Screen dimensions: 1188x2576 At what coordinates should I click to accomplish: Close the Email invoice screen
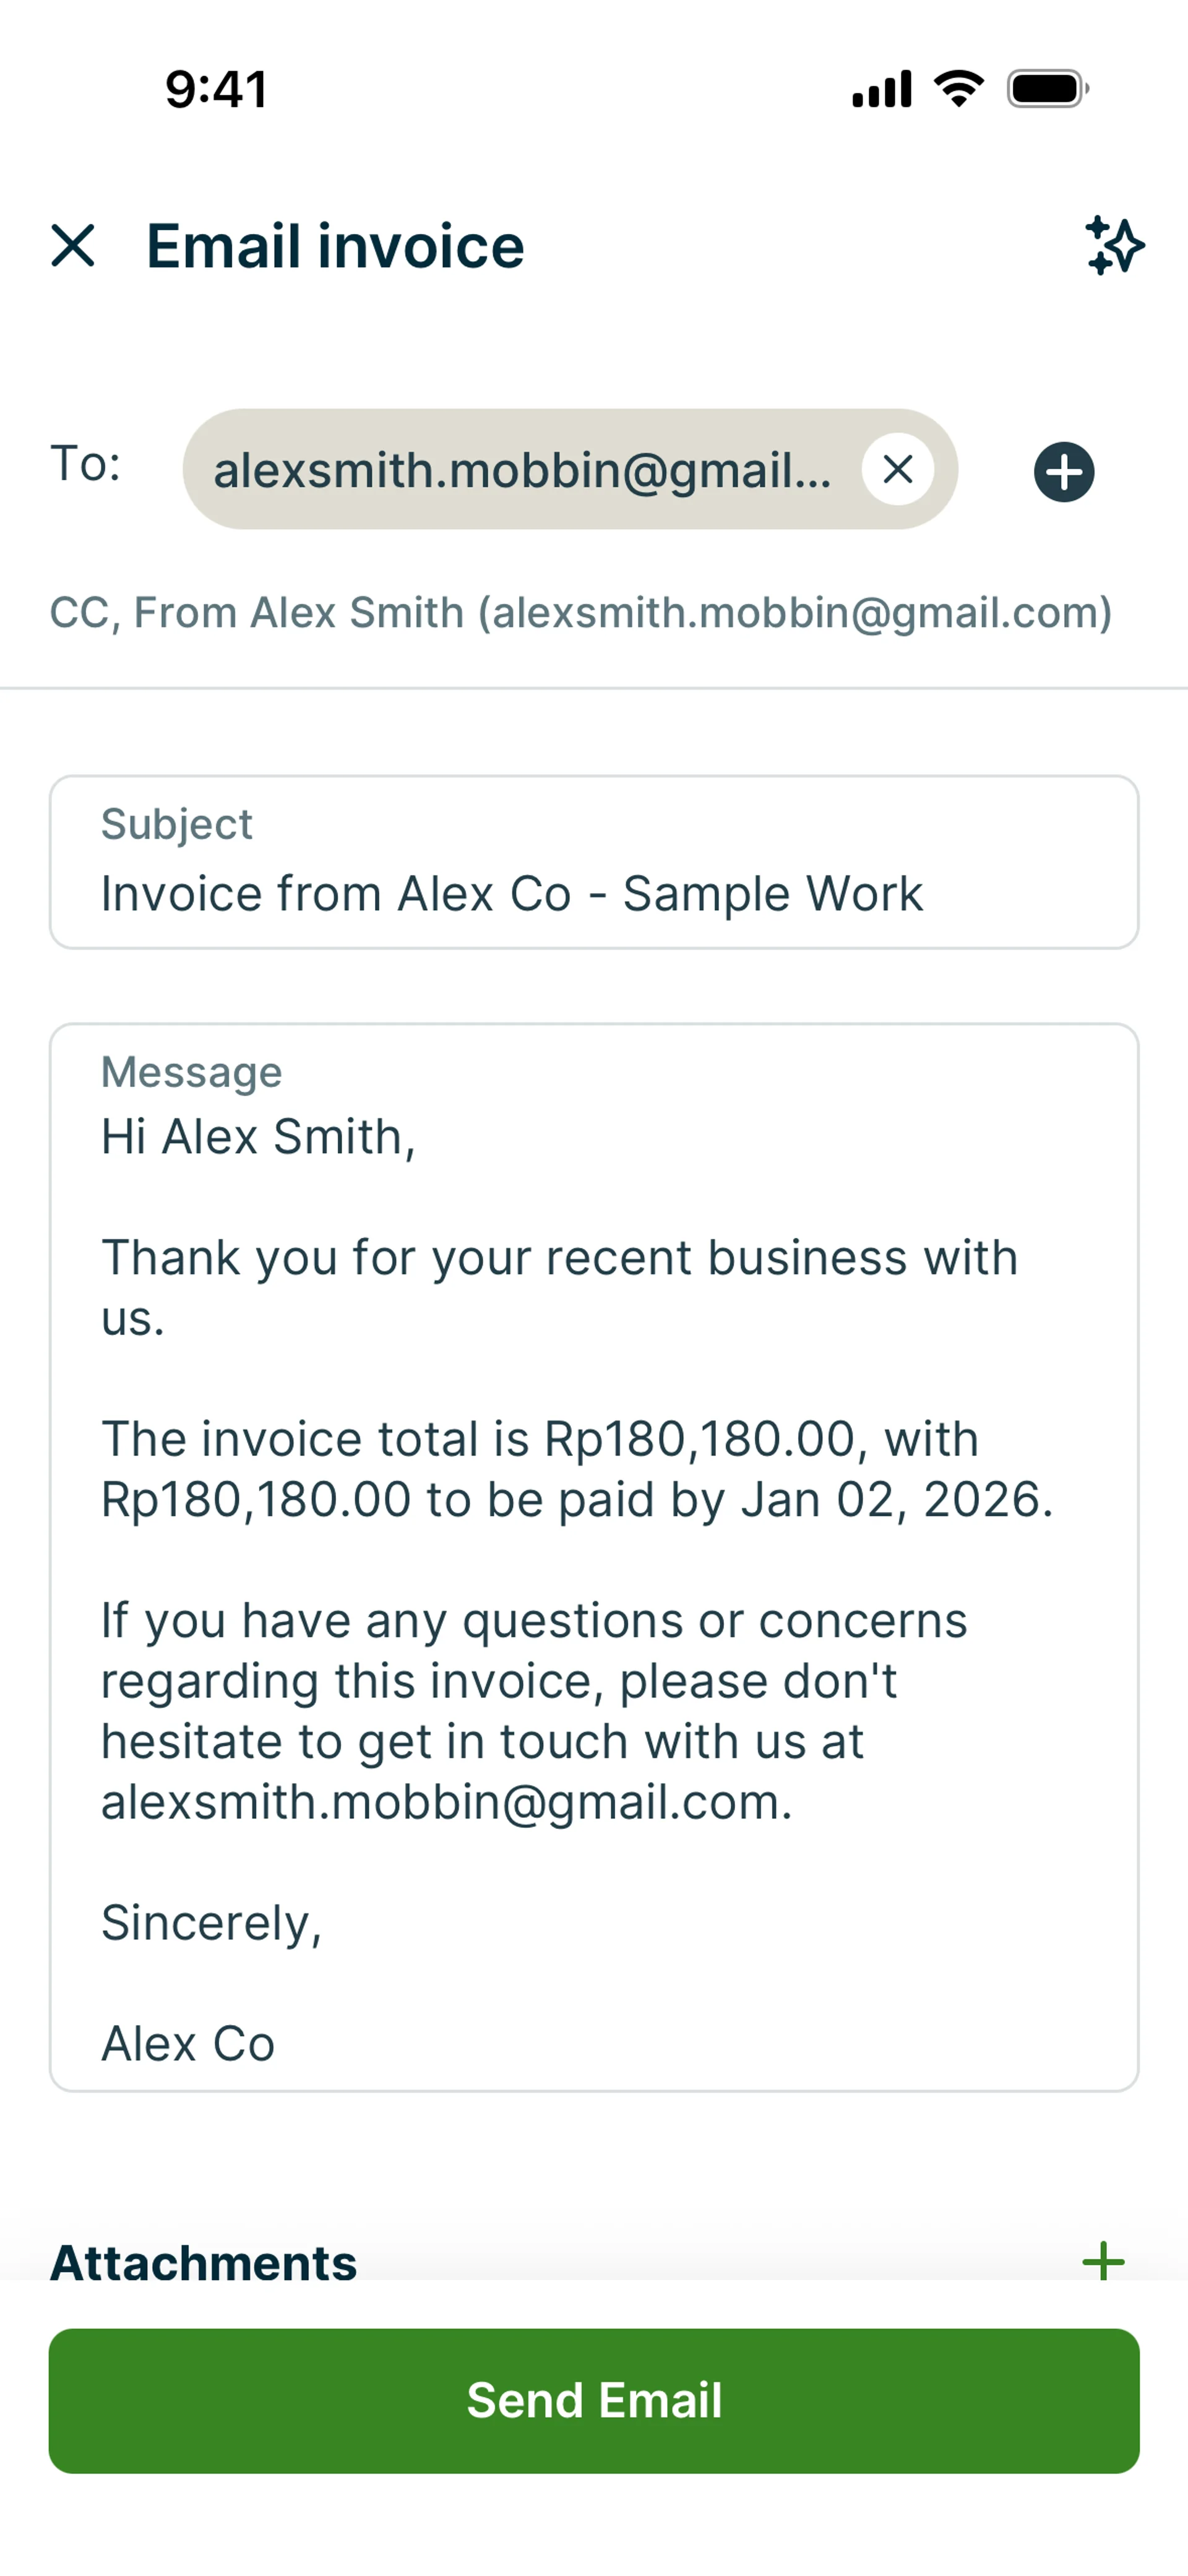73,246
